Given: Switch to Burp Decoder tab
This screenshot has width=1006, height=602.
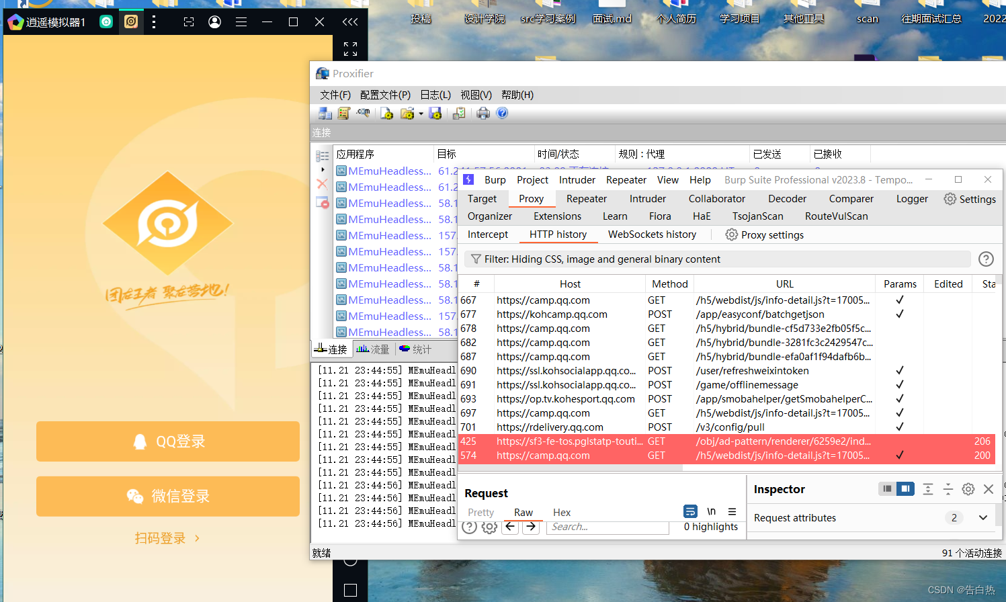Looking at the screenshot, I should [x=787, y=199].
